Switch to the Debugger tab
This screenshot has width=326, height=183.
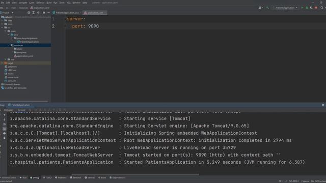click(9, 110)
